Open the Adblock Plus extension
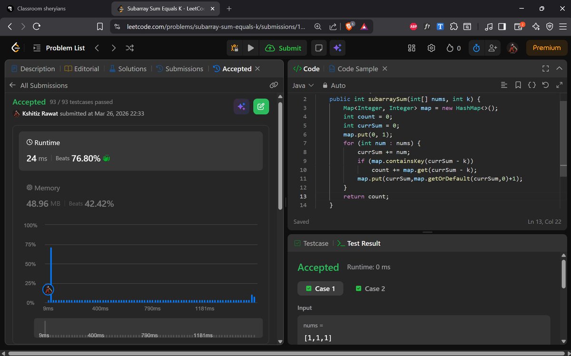Viewport: 571px width, 356px height. 413,27
